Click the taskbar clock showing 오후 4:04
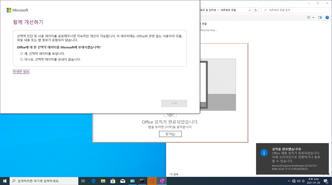The height and width of the screenshot is (185, 332). click(313, 181)
